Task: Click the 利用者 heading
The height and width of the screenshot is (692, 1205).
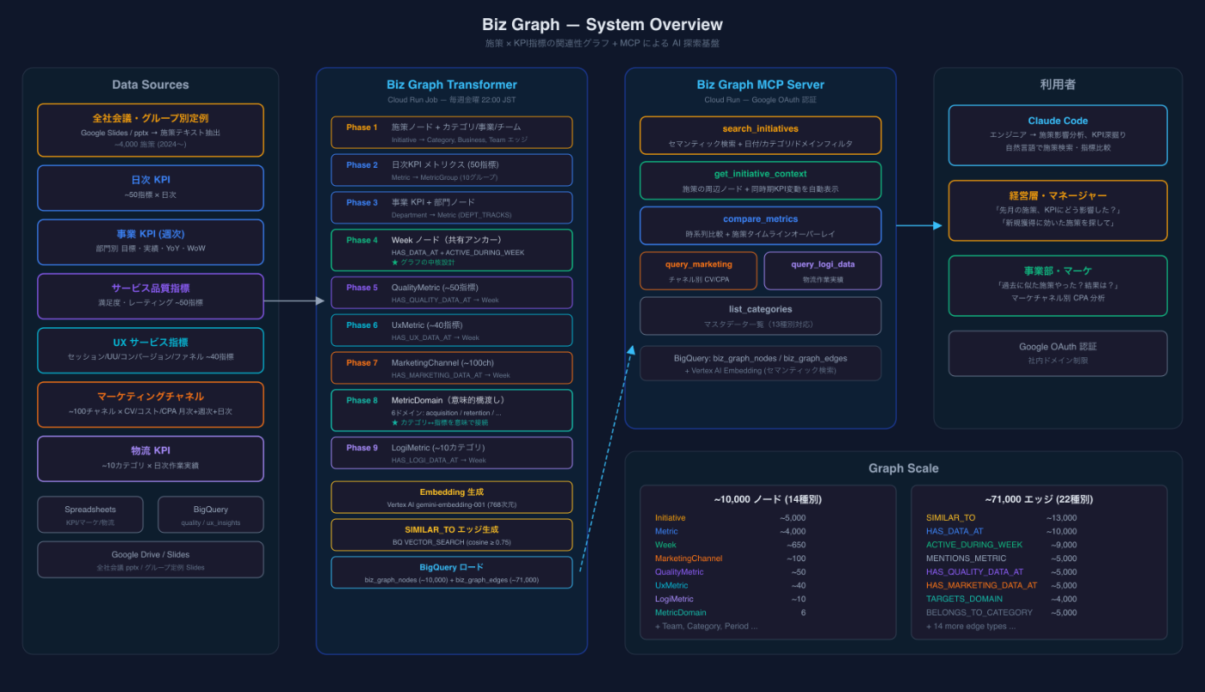Action: (1058, 84)
